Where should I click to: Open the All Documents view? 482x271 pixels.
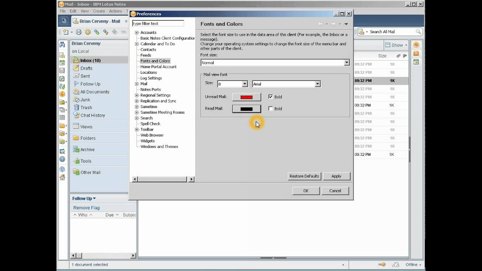pyautogui.click(x=95, y=92)
